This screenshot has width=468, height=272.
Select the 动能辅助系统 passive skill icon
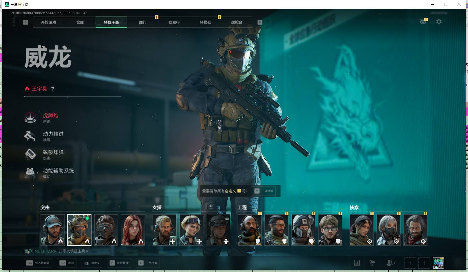30,173
